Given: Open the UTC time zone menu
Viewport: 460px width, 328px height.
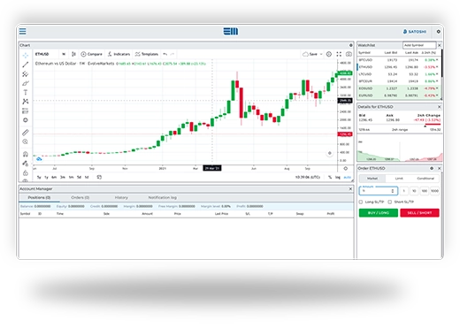Looking at the screenshot, I should coord(308,178).
